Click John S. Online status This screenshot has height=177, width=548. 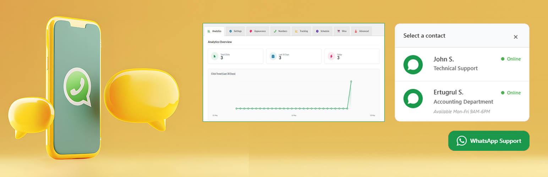pos(511,59)
